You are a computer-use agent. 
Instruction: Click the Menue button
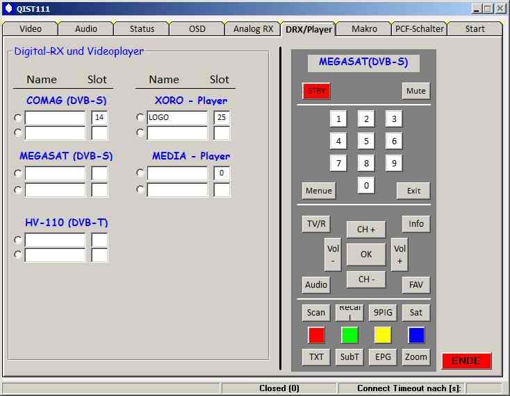point(319,191)
